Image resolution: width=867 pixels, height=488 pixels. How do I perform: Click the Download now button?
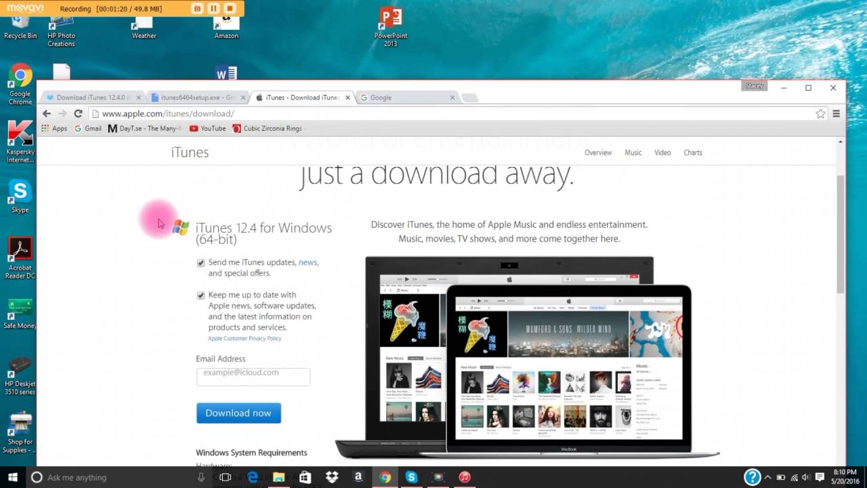[x=238, y=413]
